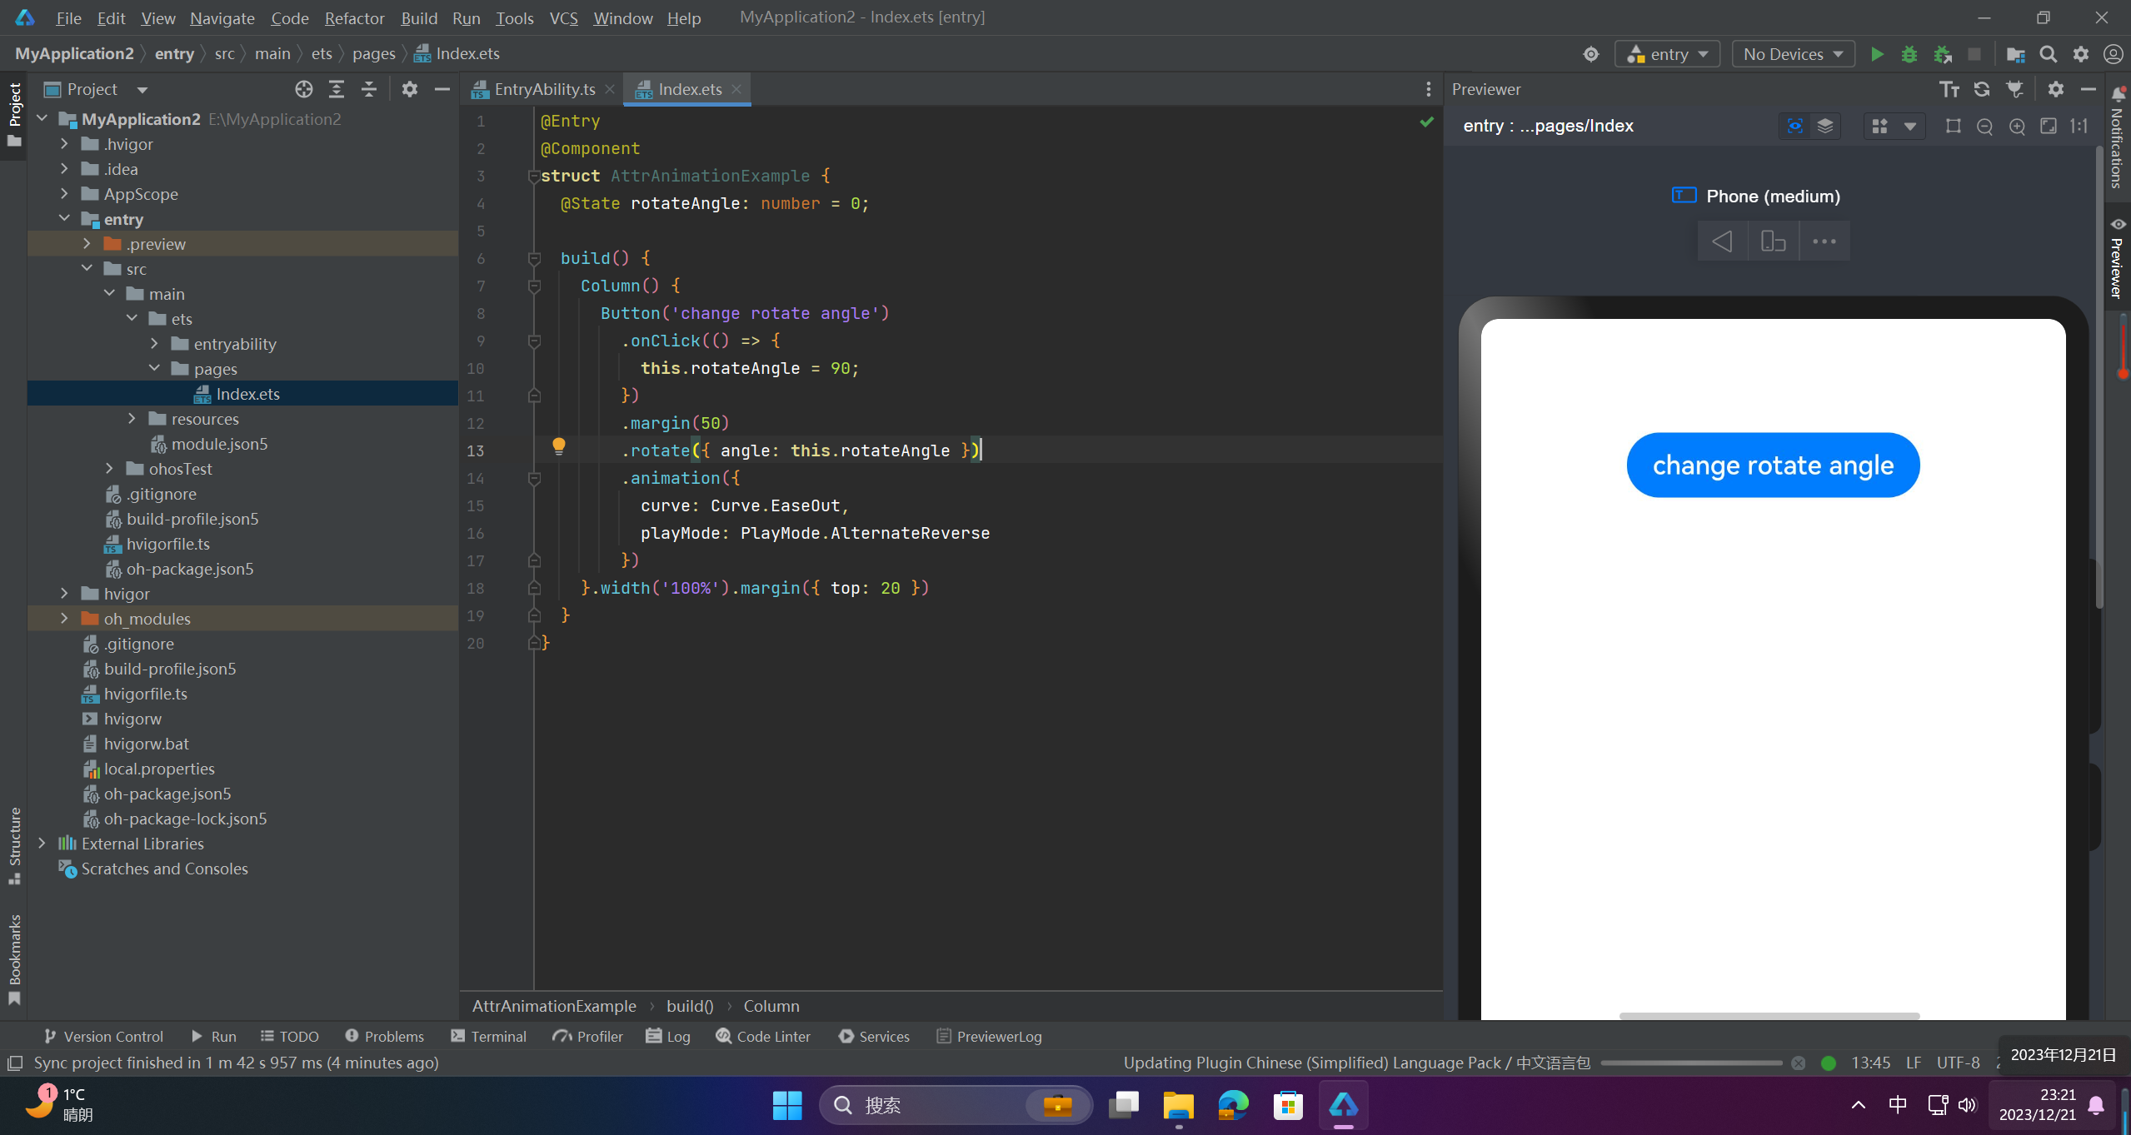The height and width of the screenshot is (1135, 2131).
Task: Toggle the Bookmarks tool window stripe button
Action: (14, 959)
